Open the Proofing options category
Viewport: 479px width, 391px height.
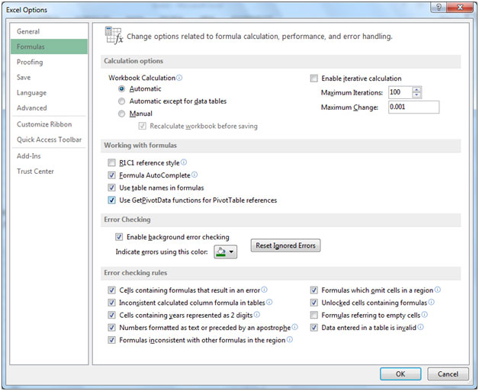pyautogui.click(x=49, y=62)
